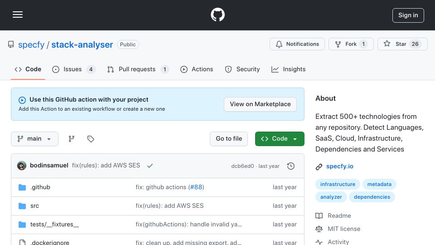Select the metadata topic tag

[x=379, y=184]
